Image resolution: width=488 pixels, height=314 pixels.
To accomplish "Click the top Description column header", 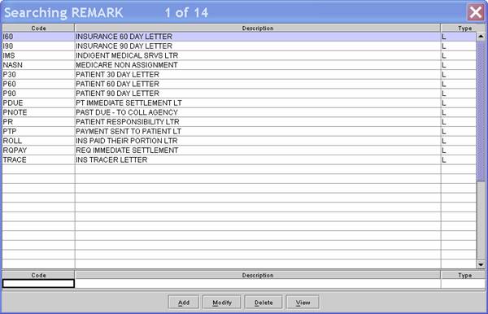I will pyautogui.click(x=258, y=28).
